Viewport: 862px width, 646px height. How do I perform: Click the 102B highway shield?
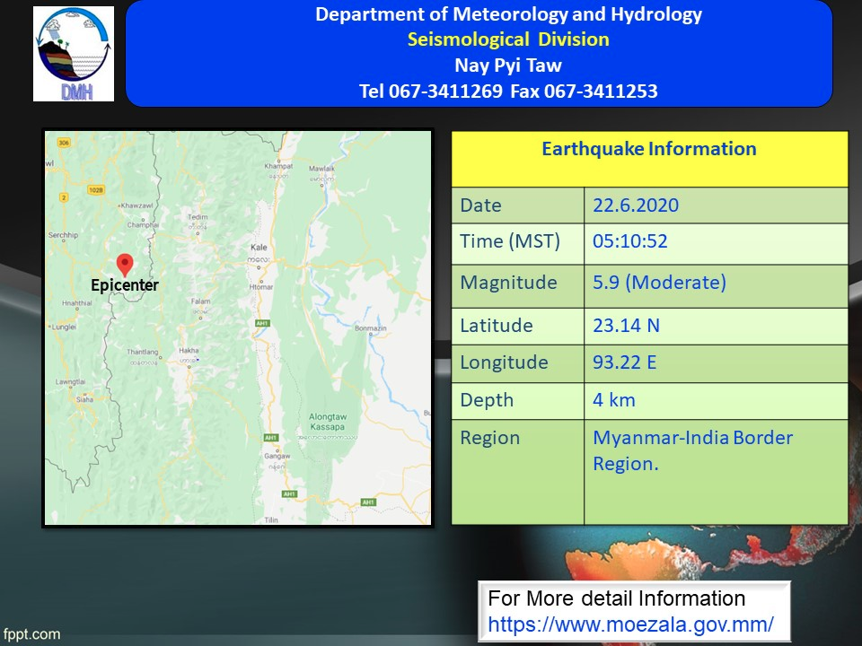98,190
